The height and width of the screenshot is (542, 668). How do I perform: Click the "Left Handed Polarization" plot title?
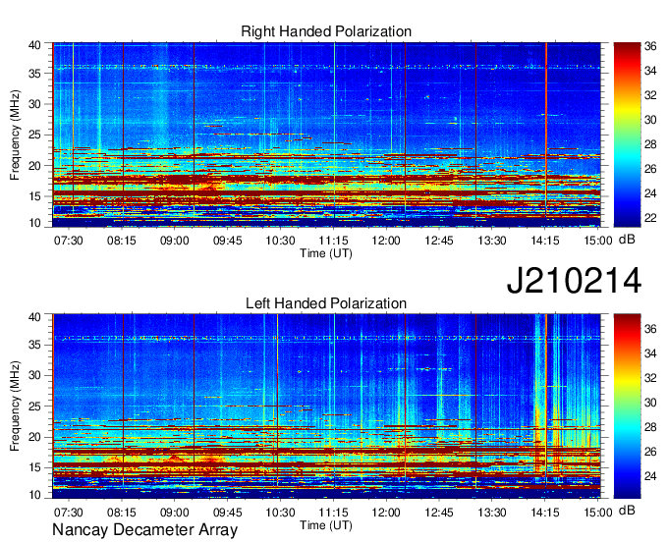click(326, 303)
